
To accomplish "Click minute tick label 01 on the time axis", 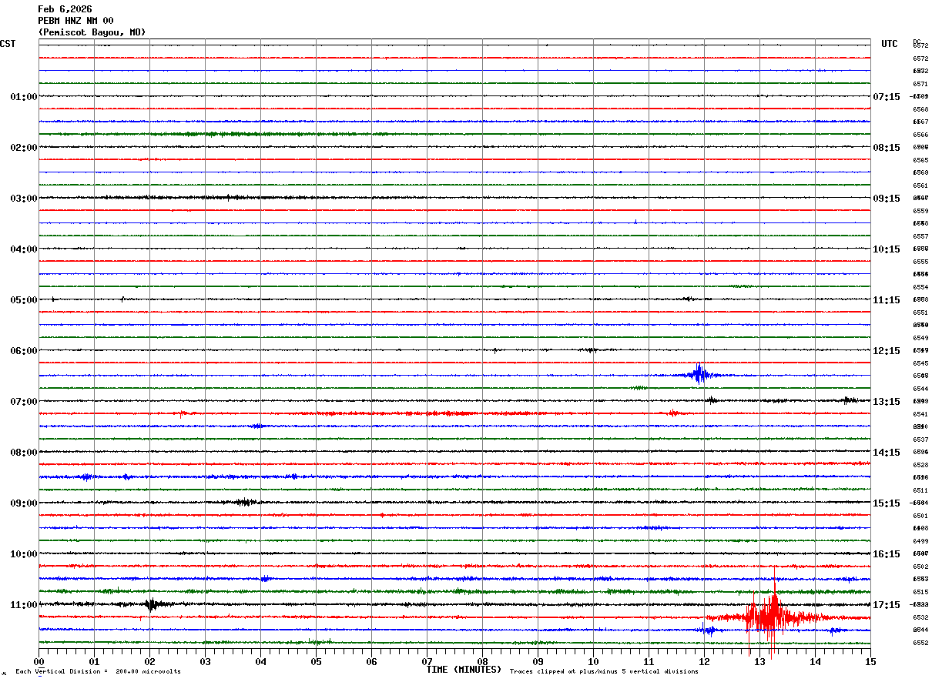I will pos(95,661).
